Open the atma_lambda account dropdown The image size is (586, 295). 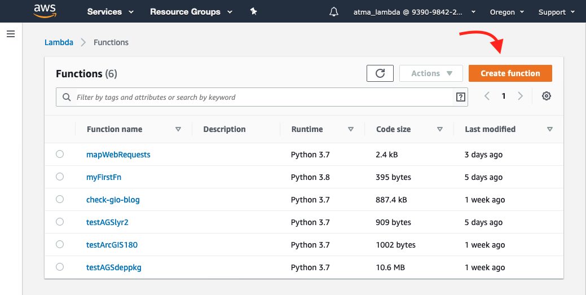[x=415, y=12]
